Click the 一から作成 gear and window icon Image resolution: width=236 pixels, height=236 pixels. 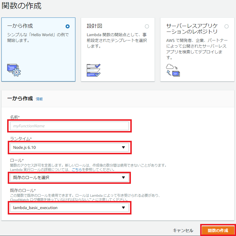(x=14, y=70)
